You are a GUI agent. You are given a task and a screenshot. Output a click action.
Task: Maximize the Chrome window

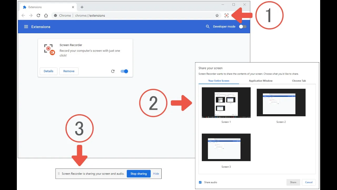(234, 4)
